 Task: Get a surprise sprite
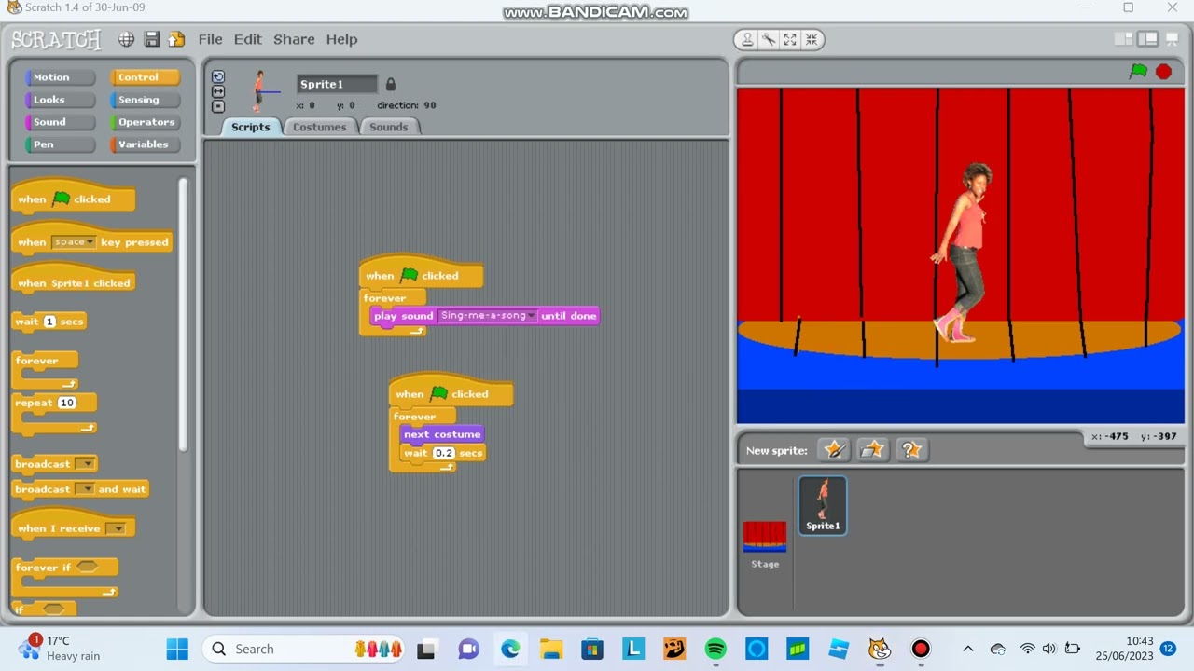coord(911,450)
